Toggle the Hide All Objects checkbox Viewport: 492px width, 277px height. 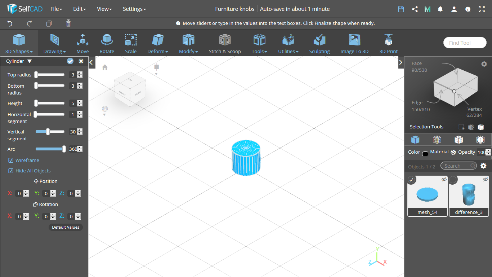pyautogui.click(x=11, y=171)
